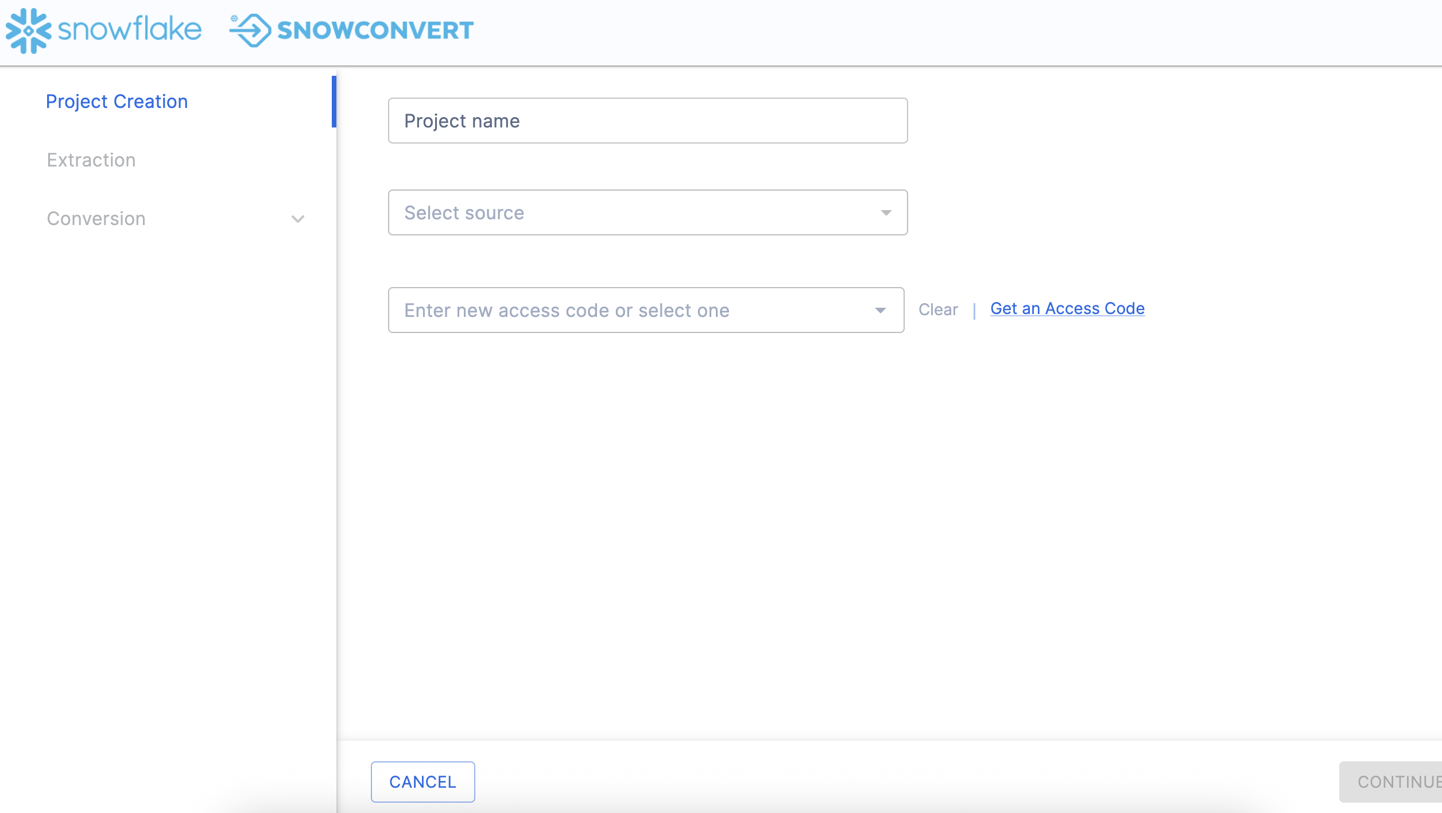Click the dropdown arrow on Select source
1442x813 pixels.
[x=885, y=212]
